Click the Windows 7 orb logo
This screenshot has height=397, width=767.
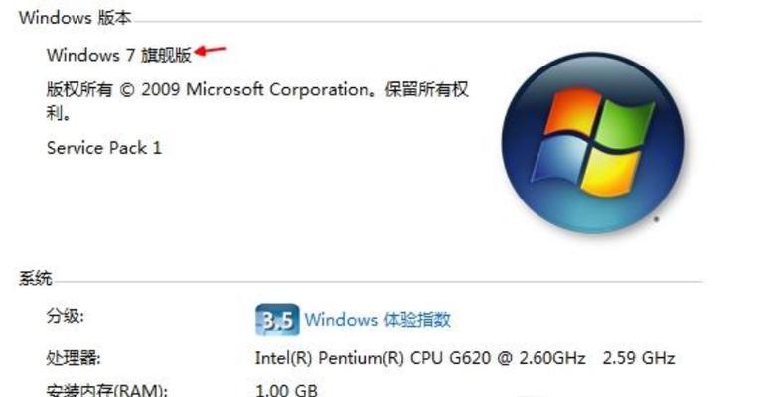[593, 142]
